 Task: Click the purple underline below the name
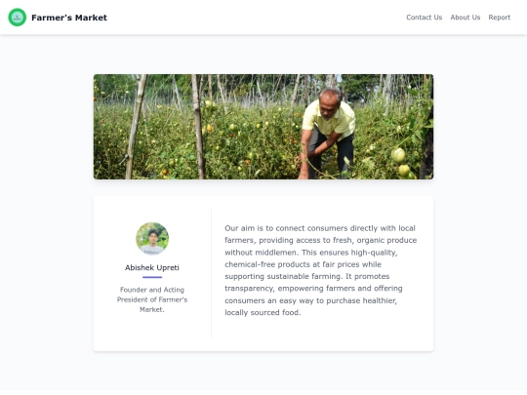click(152, 277)
